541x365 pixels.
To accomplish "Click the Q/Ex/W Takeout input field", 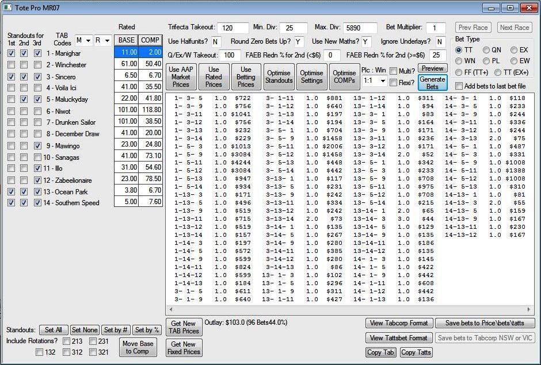I will pyautogui.click(x=231, y=55).
